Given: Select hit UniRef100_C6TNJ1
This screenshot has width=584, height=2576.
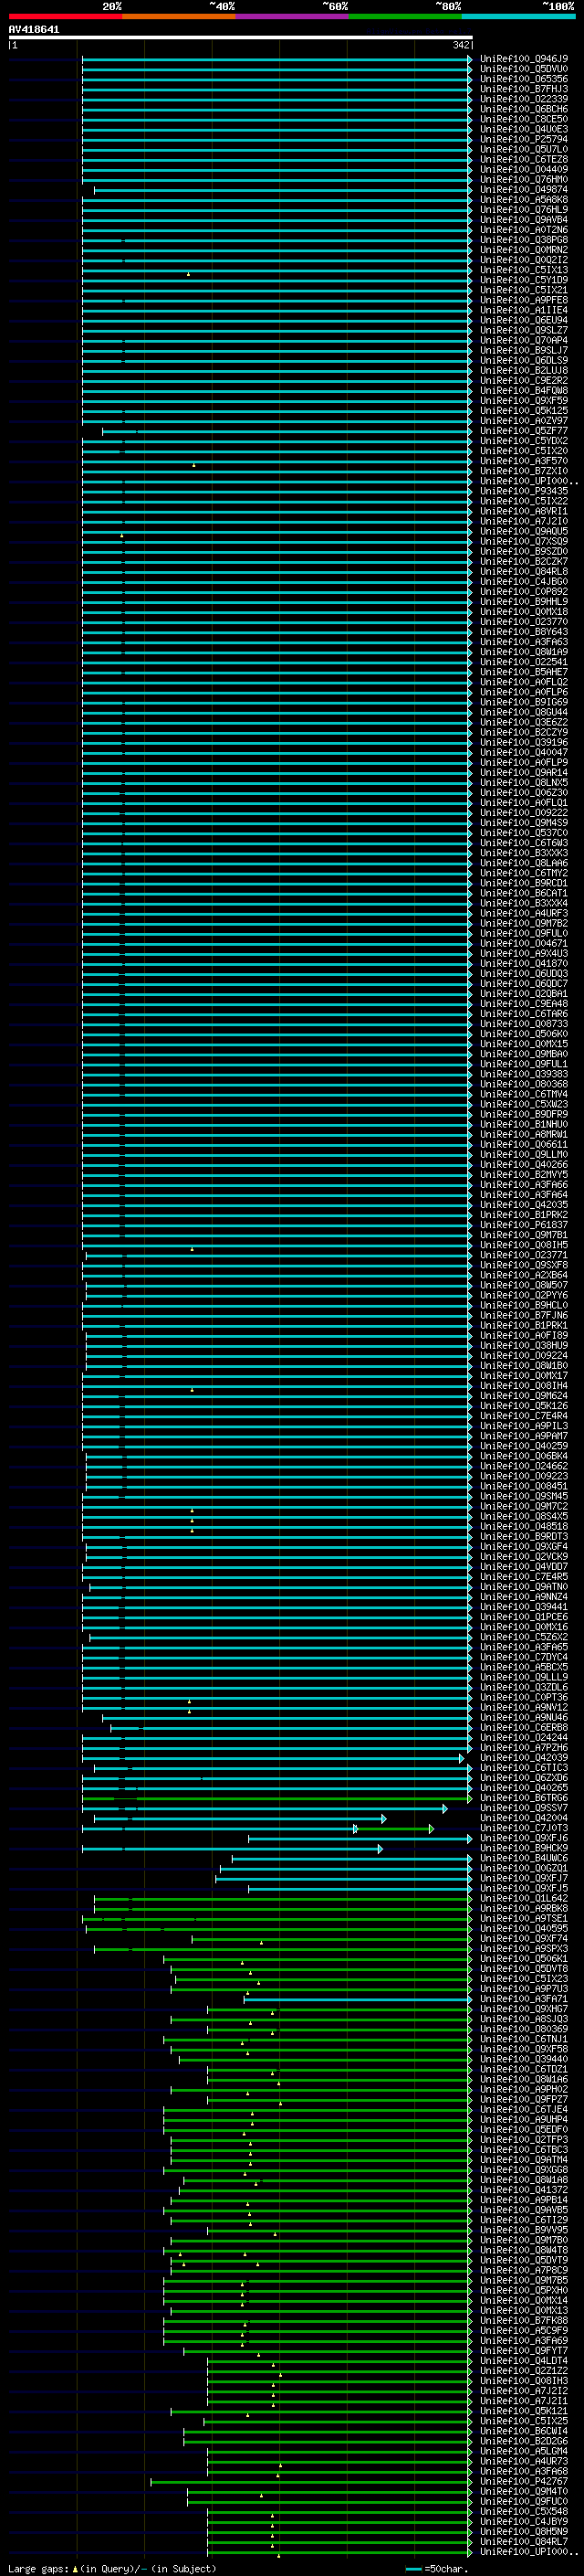Looking at the screenshot, I should (524, 2038).
